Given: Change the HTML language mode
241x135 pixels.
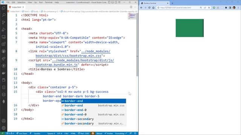Looking at the screenshot, I should coord(73,133).
